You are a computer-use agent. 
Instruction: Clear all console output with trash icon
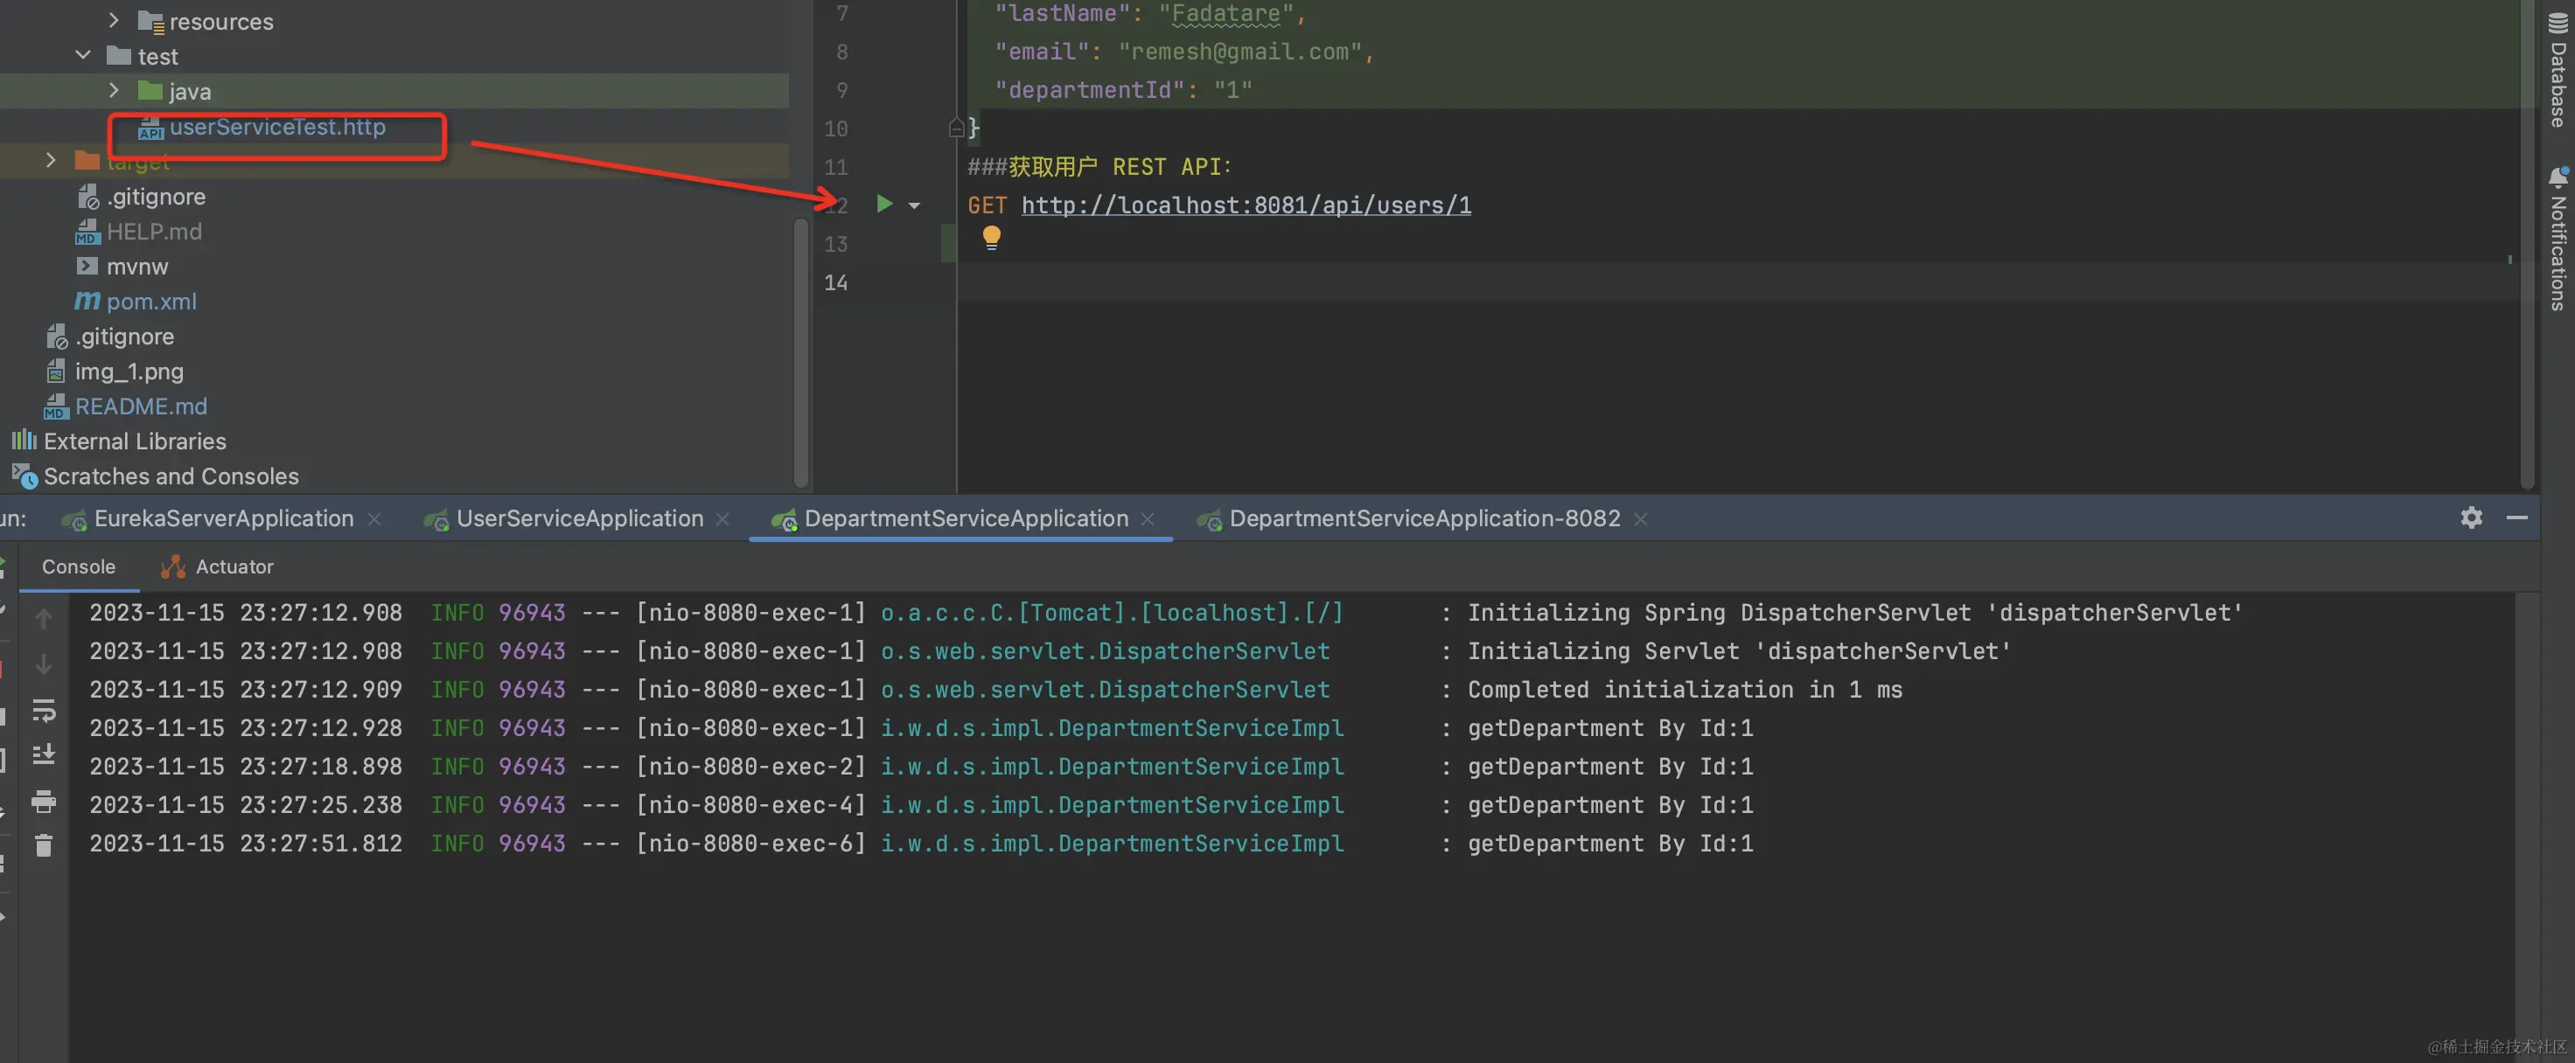[x=44, y=846]
